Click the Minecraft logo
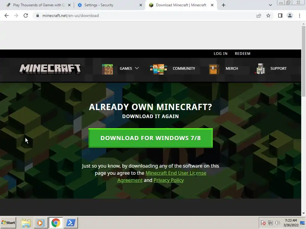 point(50,69)
